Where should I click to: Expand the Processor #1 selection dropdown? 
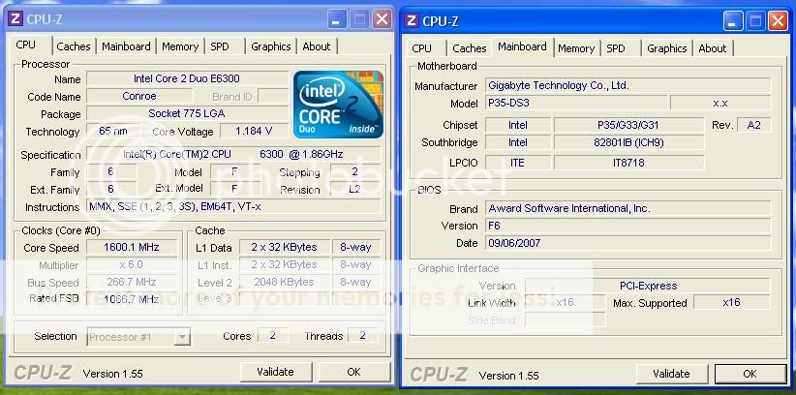click(183, 337)
